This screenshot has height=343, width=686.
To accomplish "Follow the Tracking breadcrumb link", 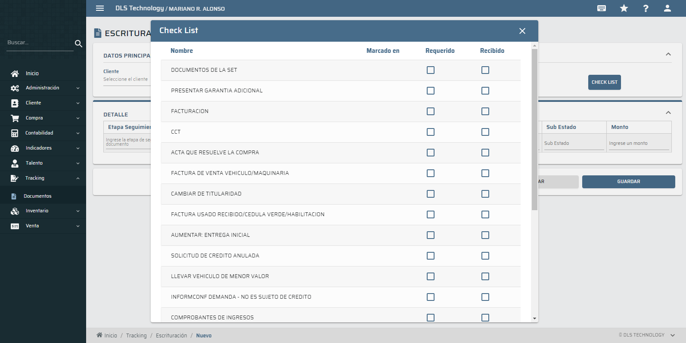I will (x=136, y=335).
